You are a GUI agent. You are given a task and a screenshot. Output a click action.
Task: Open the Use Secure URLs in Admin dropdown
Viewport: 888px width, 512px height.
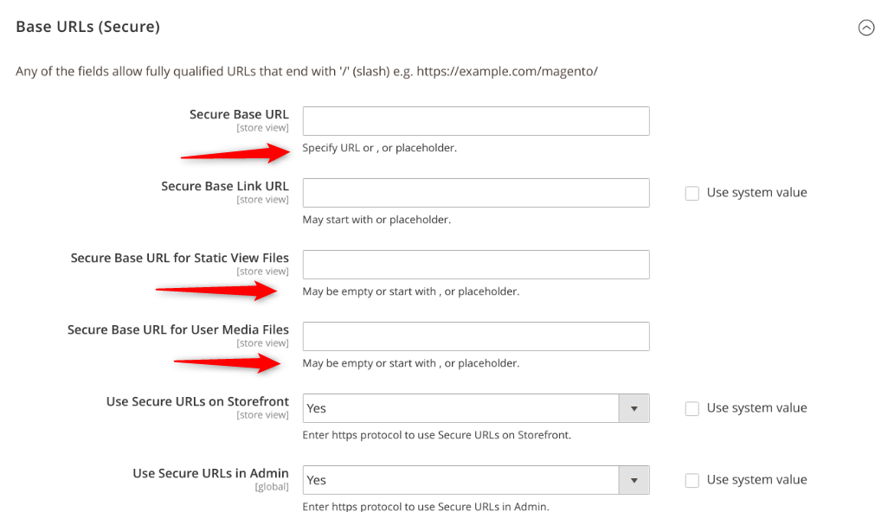click(x=476, y=480)
